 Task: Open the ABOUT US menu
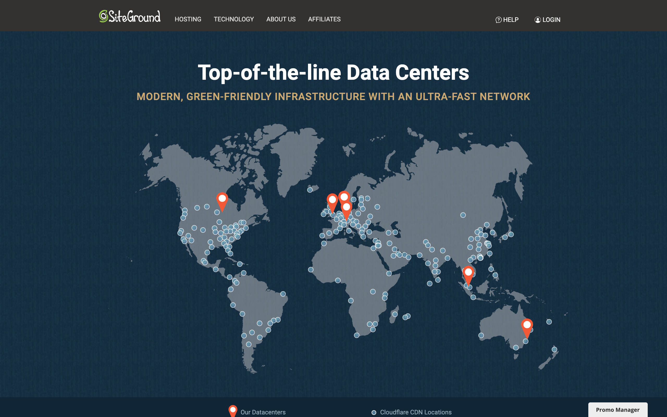pyautogui.click(x=281, y=19)
